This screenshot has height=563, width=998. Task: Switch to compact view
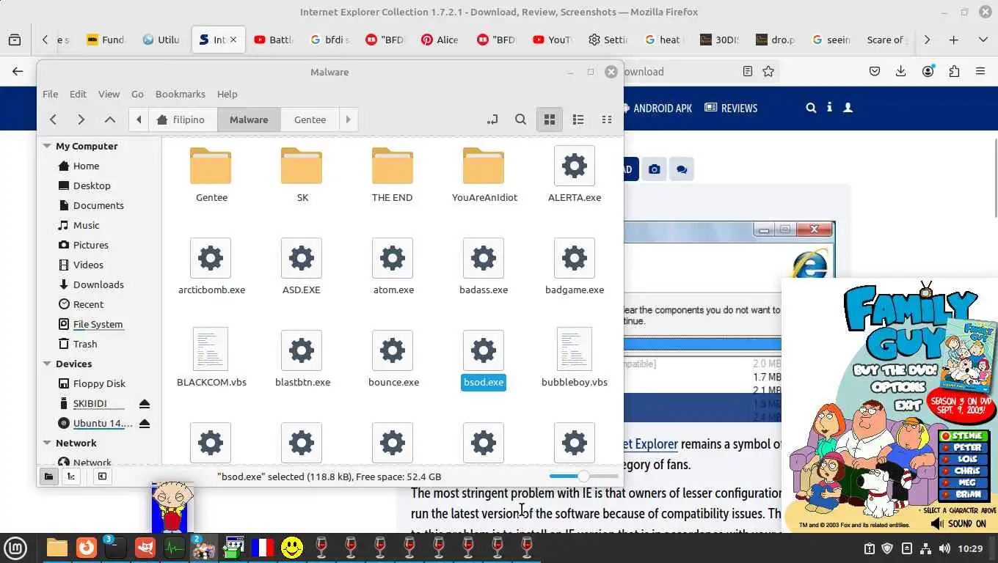point(607,119)
